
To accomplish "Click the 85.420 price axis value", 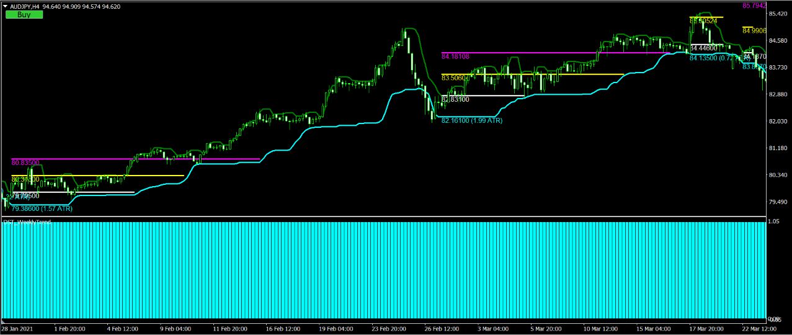I will [x=779, y=14].
